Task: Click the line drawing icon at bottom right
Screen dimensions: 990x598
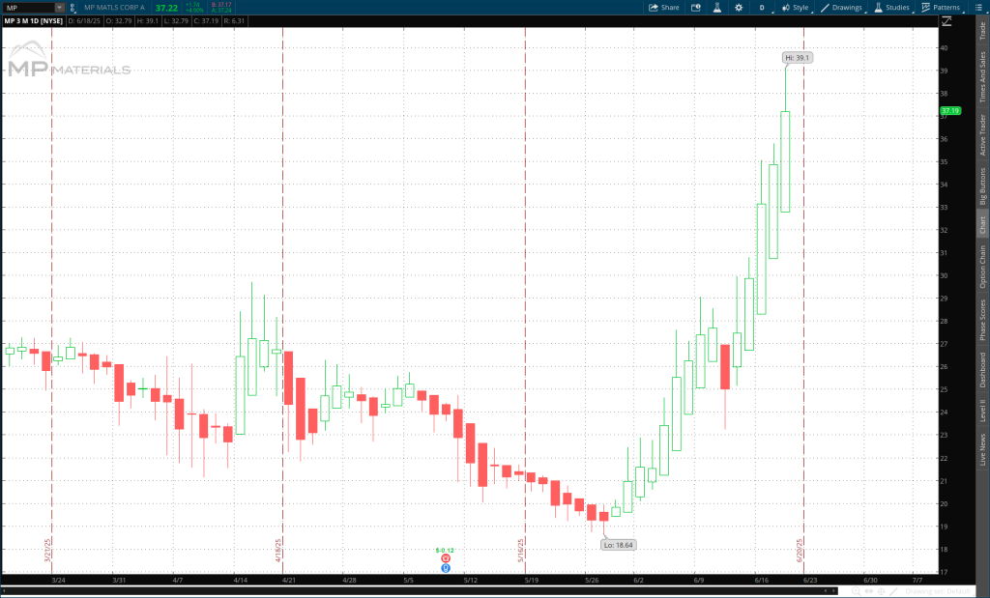Action: 893,591
